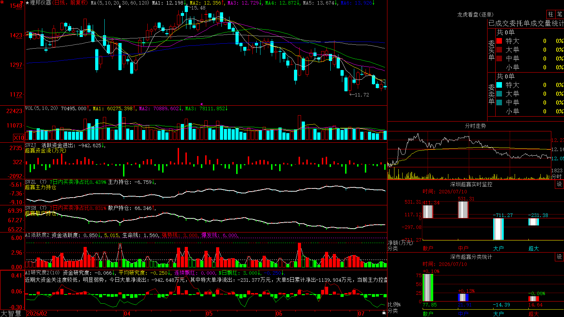Click the 07 month marker on the time axis
This screenshot has height=317, width=564.
361,313
